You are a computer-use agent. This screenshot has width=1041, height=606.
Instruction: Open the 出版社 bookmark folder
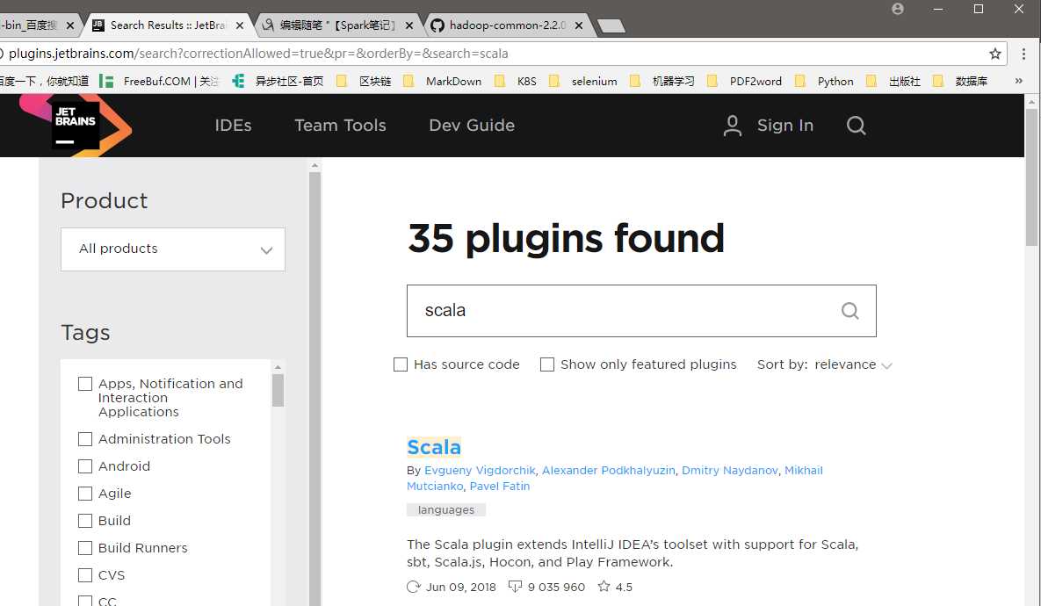(x=893, y=81)
